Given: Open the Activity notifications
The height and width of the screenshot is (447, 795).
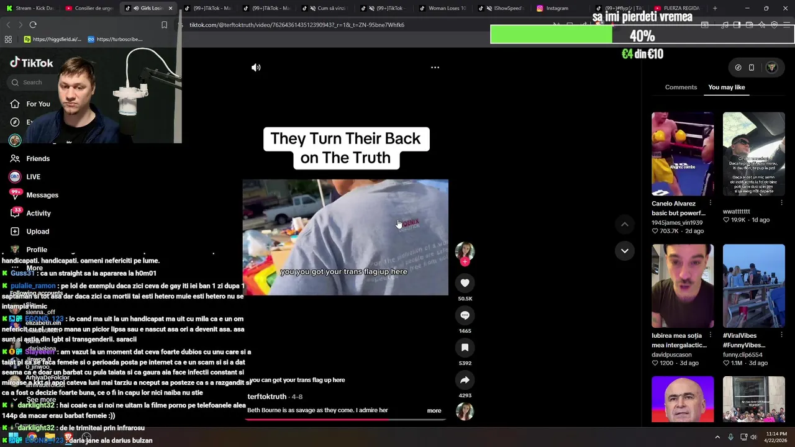Looking at the screenshot, I should 30,214.
